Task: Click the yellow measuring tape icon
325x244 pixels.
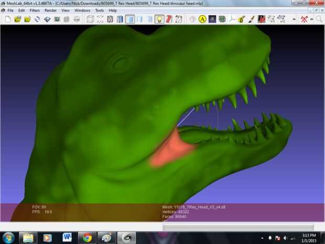Action: click(x=242, y=19)
